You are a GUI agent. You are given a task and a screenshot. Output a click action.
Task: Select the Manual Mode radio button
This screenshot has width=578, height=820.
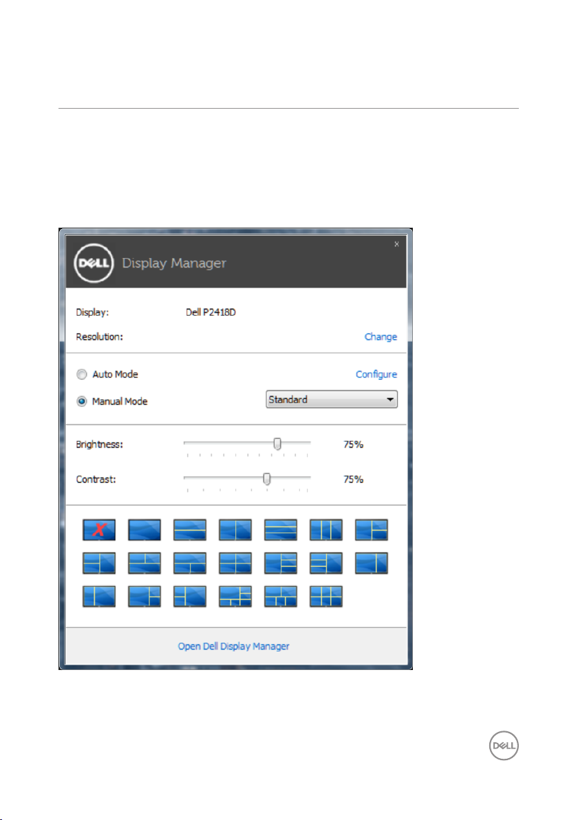(x=82, y=401)
